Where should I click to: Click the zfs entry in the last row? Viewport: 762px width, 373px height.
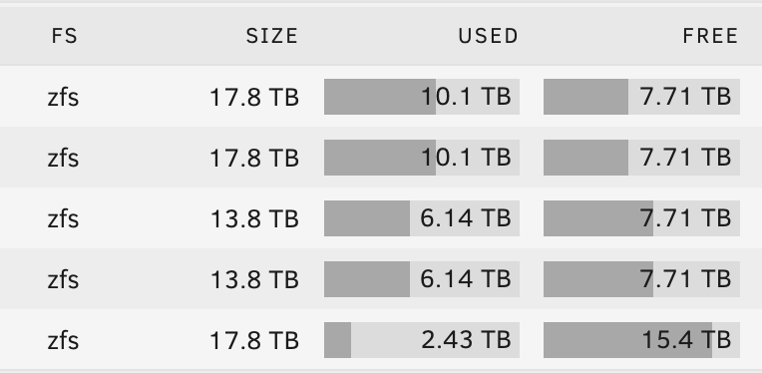63,340
